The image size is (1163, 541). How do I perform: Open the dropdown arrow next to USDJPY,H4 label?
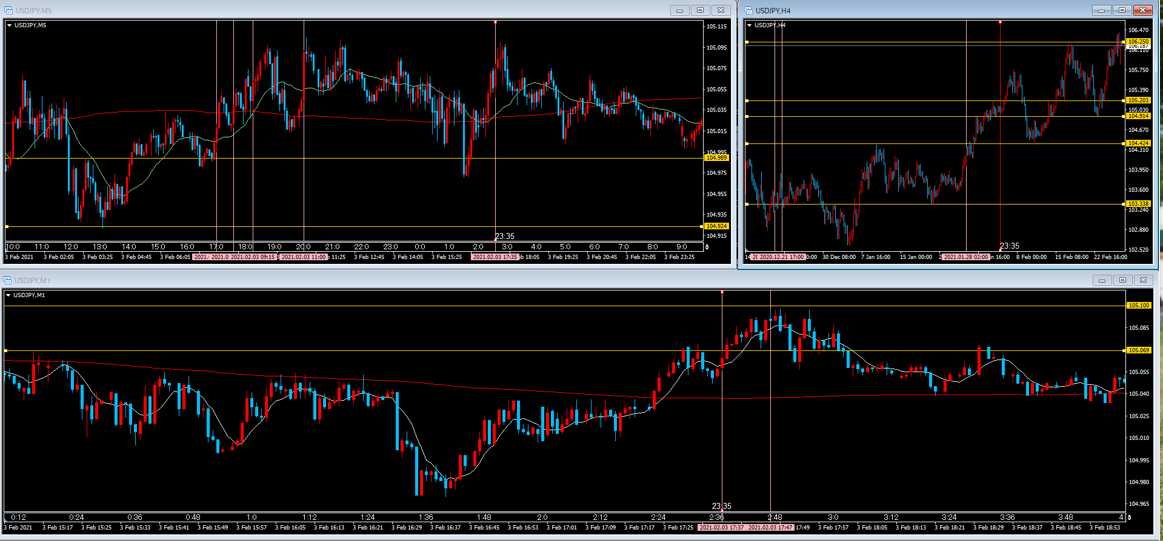point(750,25)
